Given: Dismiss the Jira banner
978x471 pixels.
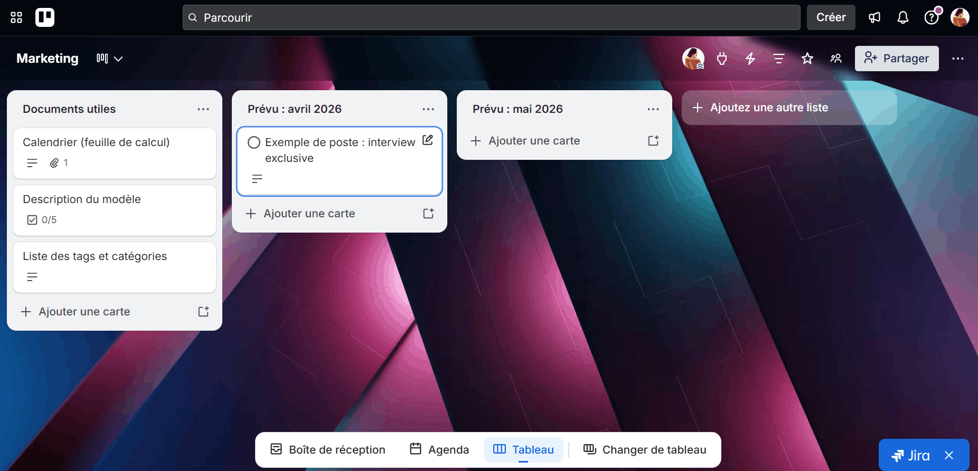Looking at the screenshot, I should 949,455.
